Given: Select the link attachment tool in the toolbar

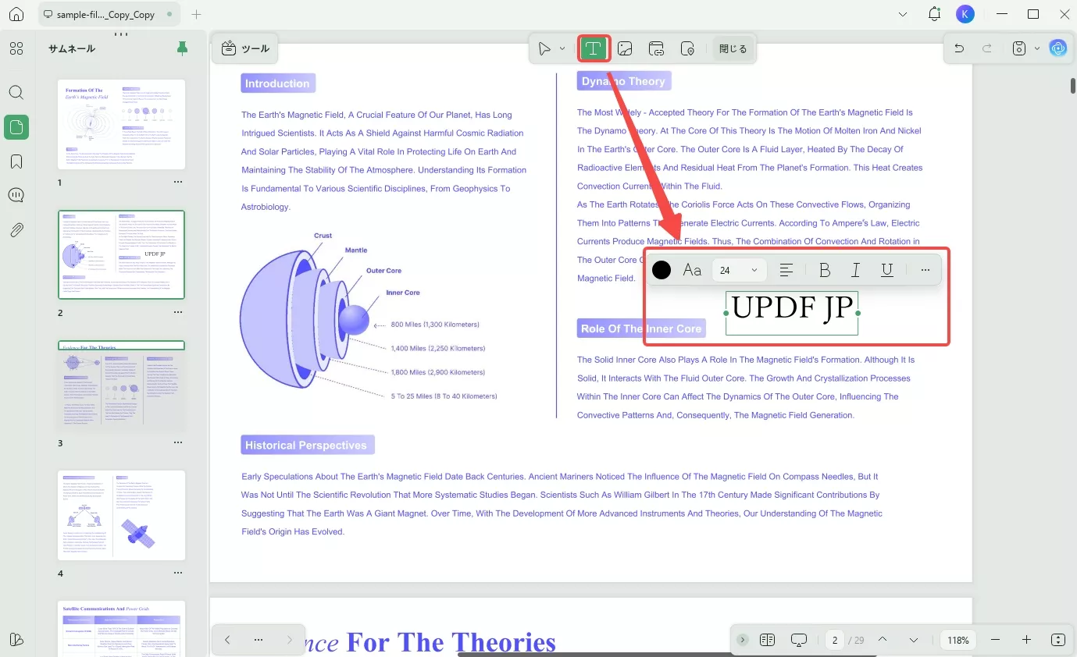Looking at the screenshot, I should pos(656,48).
